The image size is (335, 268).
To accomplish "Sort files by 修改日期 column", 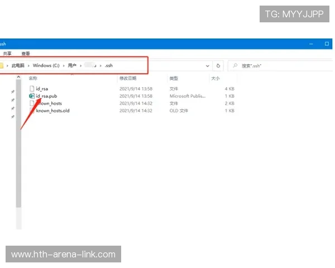I will (x=128, y=79).
